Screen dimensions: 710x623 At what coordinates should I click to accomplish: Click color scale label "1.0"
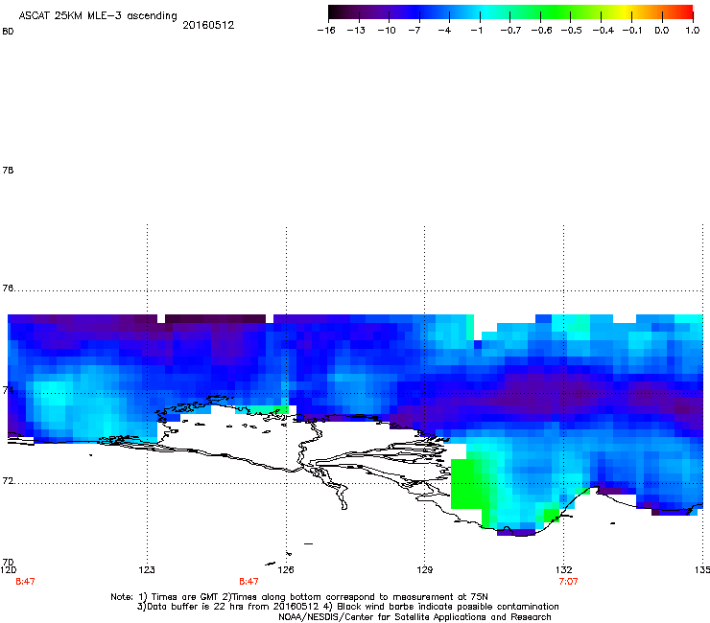pos(693,31)
